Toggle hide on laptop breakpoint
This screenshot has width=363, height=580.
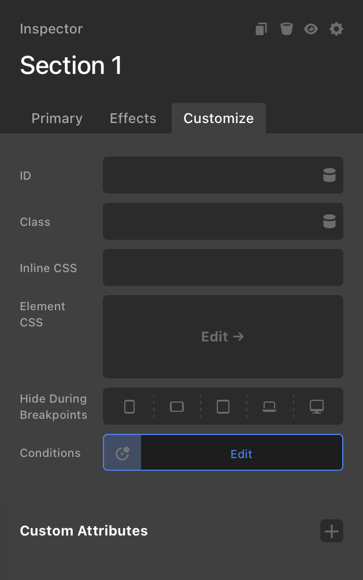point(269,407)
